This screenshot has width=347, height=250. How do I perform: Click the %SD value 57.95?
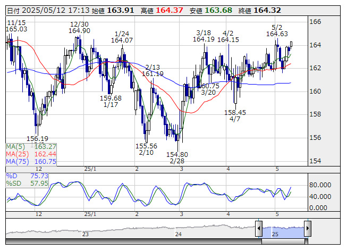39,184
